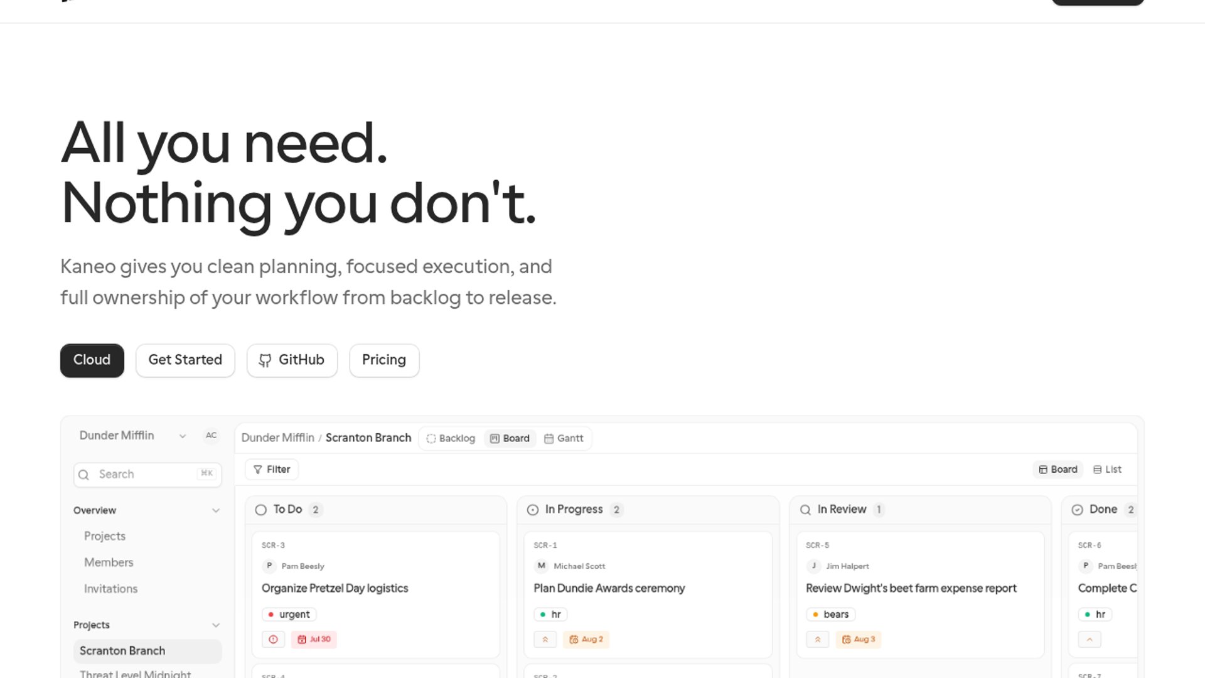Expand the Dunder Mifflin workspace dropdown
This screenshot has height=678, width=1205.
click(x=183, y=436)
